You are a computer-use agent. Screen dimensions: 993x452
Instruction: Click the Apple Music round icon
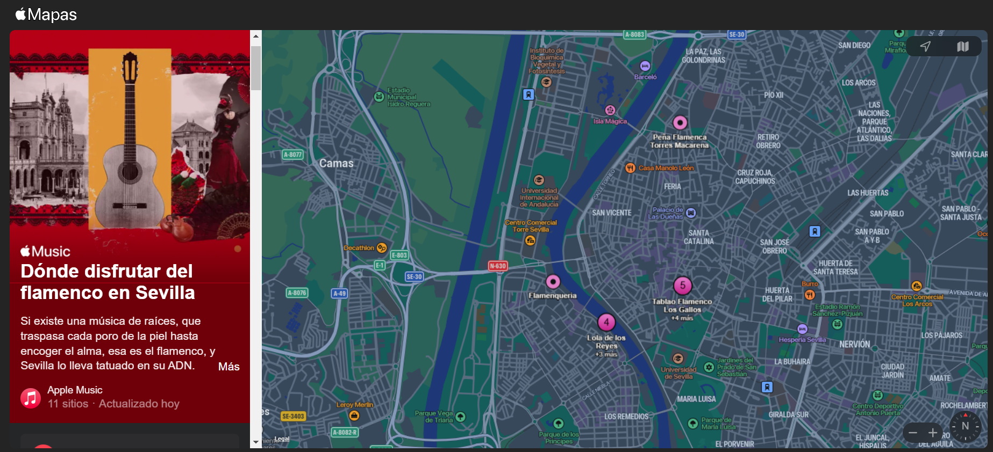pyautogui.click(x=31, y=398)
